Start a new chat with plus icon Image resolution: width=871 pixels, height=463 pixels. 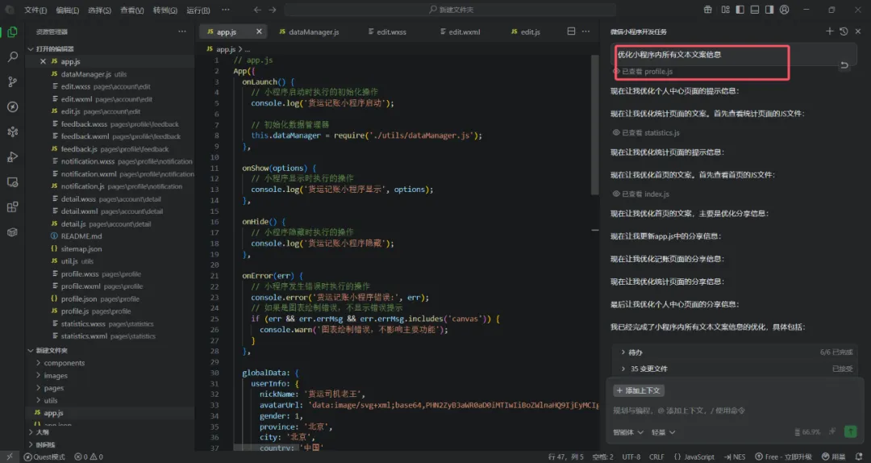829,31
